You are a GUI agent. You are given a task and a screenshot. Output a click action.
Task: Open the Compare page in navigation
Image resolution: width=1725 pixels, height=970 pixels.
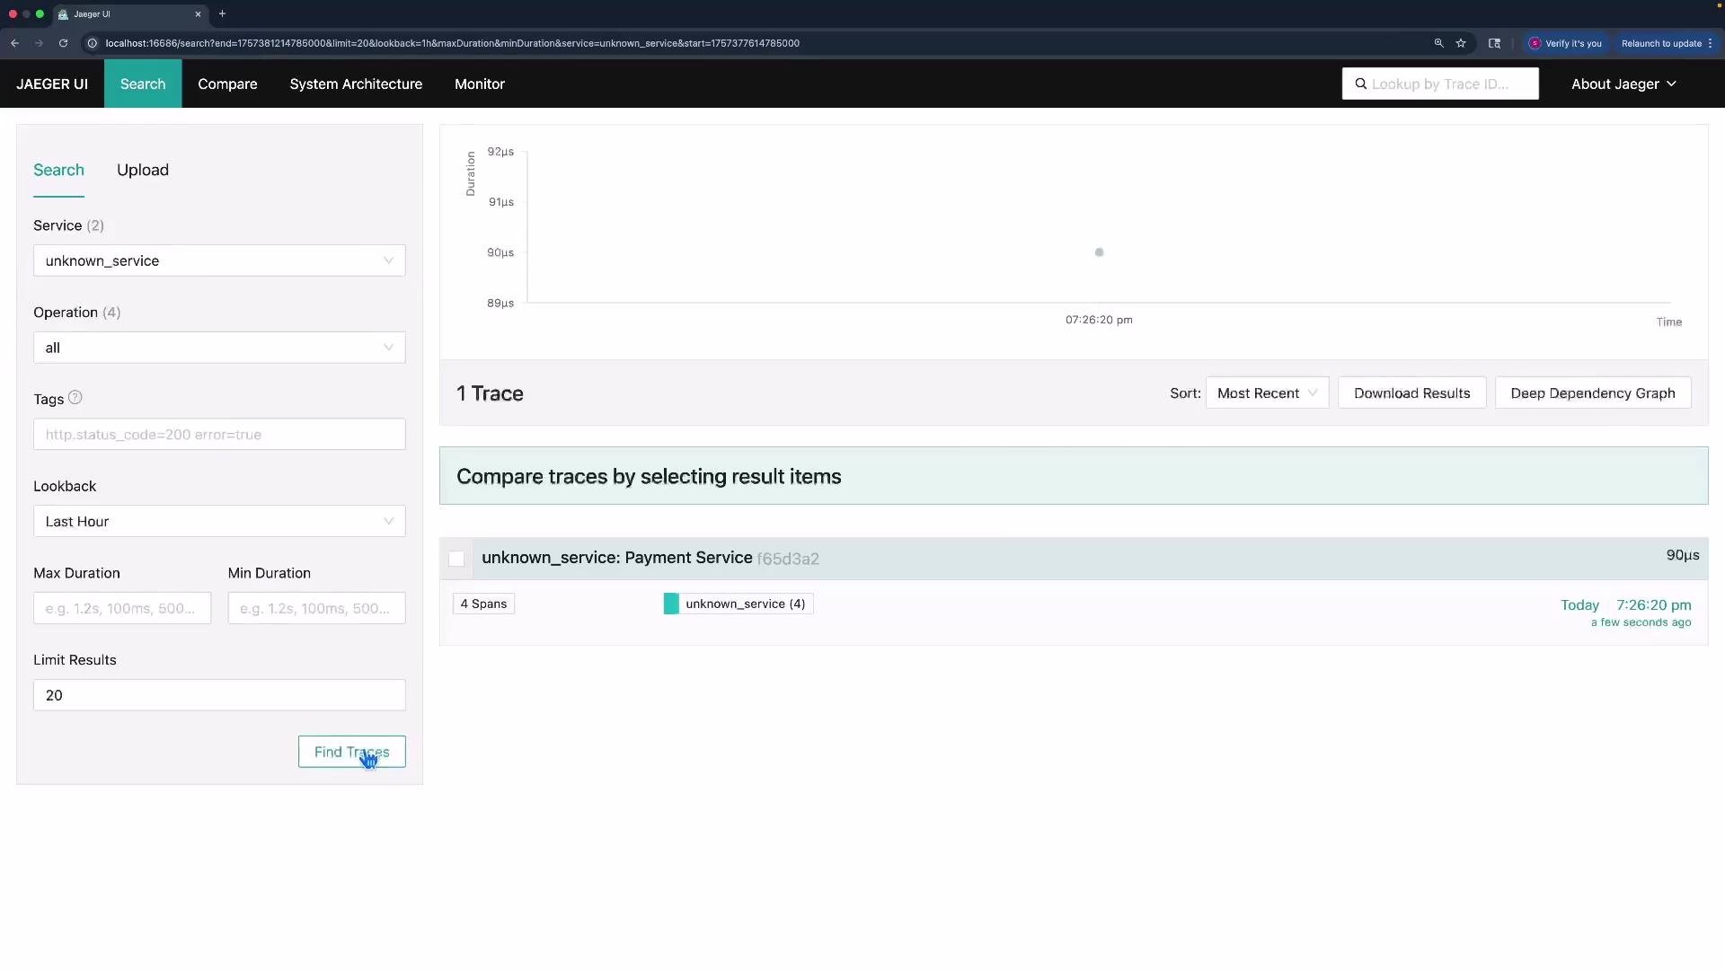(x=227, y=84)
